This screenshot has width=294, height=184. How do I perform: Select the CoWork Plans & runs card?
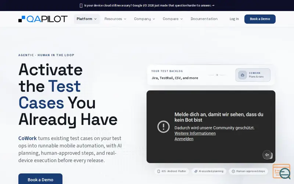(253, 75)
